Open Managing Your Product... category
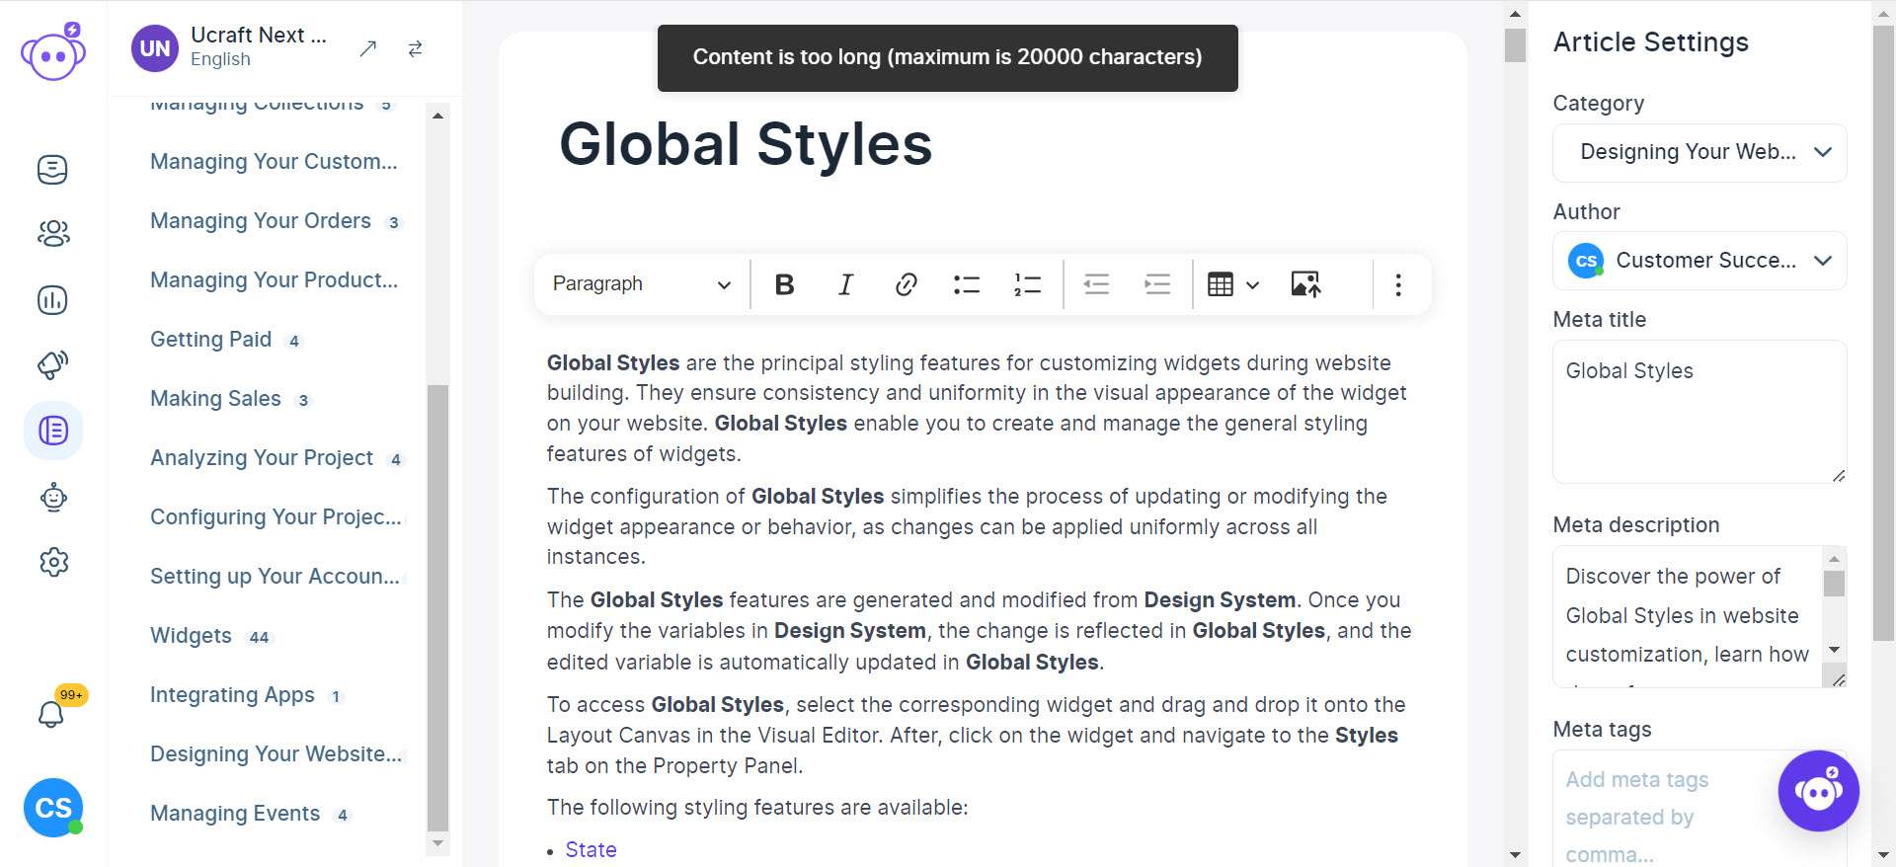This screenshot has height=867, width=1896. pyautogui.click(x=275, y=279)
